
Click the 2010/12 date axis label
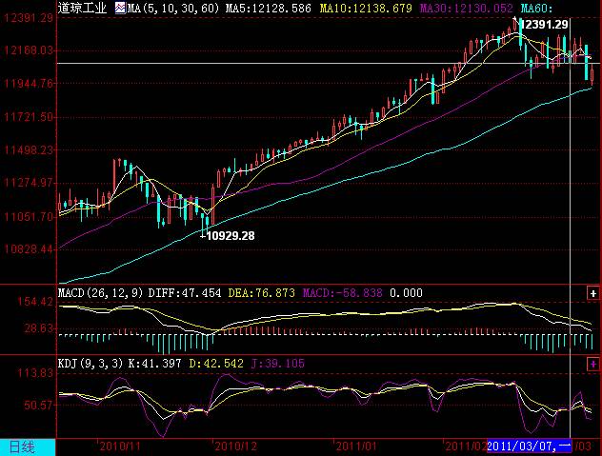pyautogui.click(x=235, y=446)
